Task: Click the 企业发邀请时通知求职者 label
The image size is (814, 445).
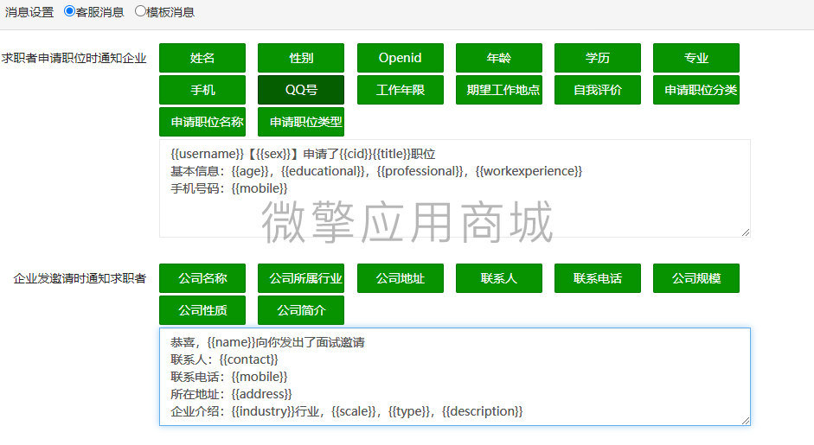Action: coord(80,278)
